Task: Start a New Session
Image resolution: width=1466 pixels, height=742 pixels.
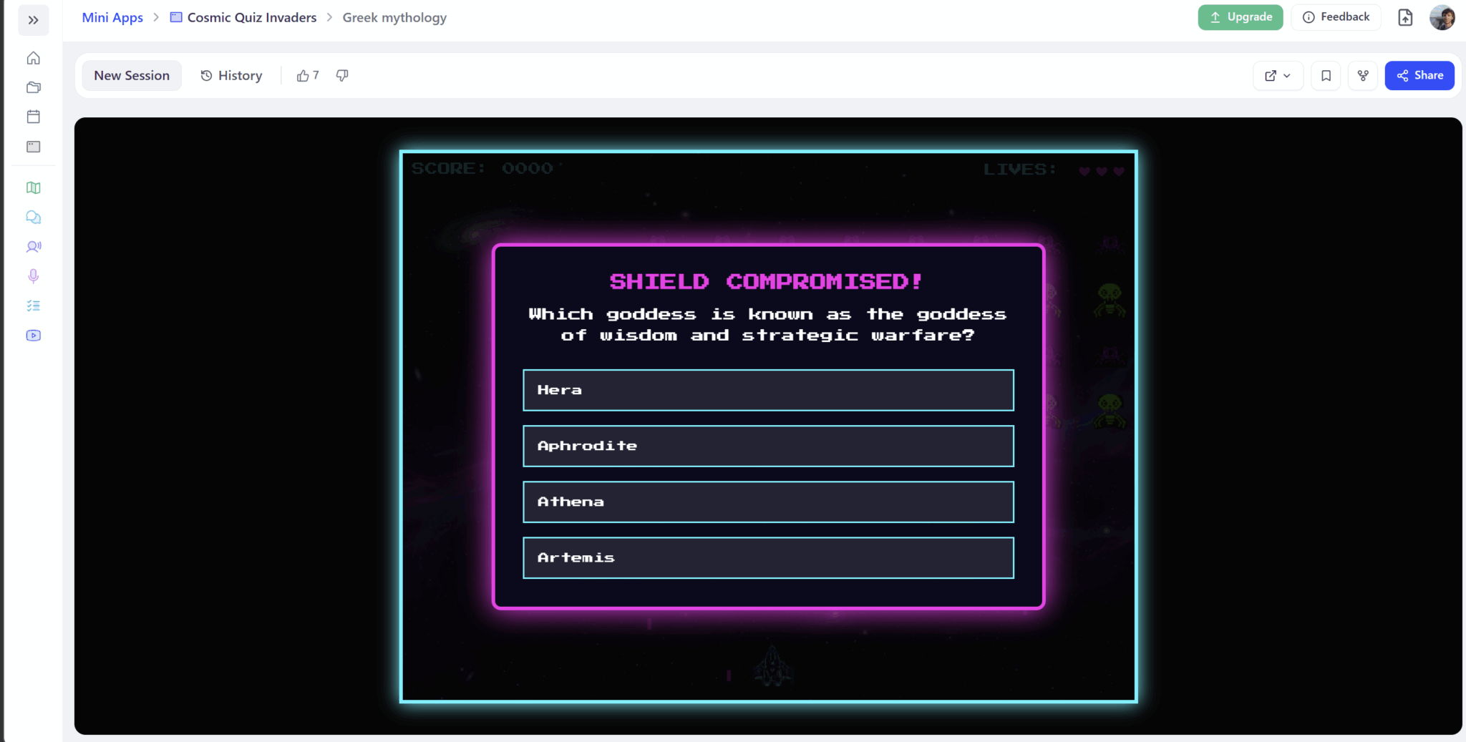Action: [x=131, y=75]
